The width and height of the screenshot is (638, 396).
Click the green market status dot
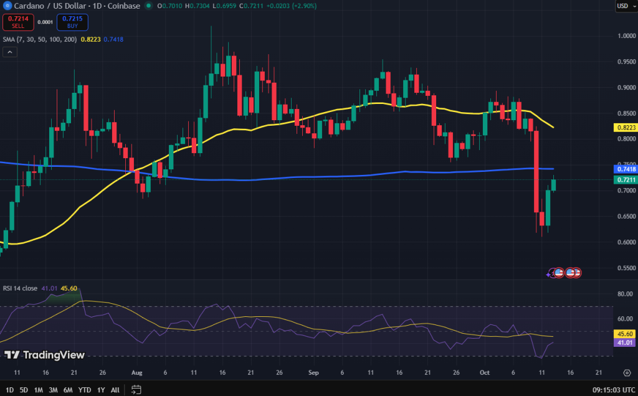point(148,6)
